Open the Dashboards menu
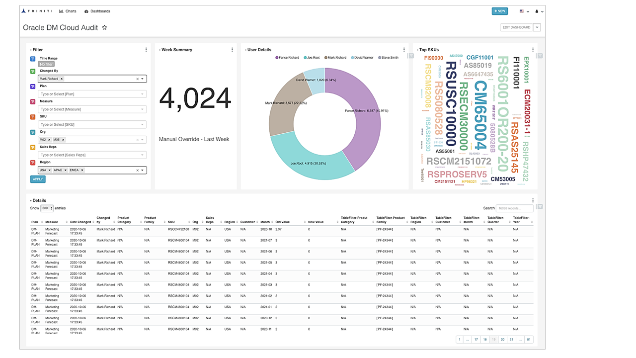The width and height of the screenshot is (636, 358). coord(97,11)
